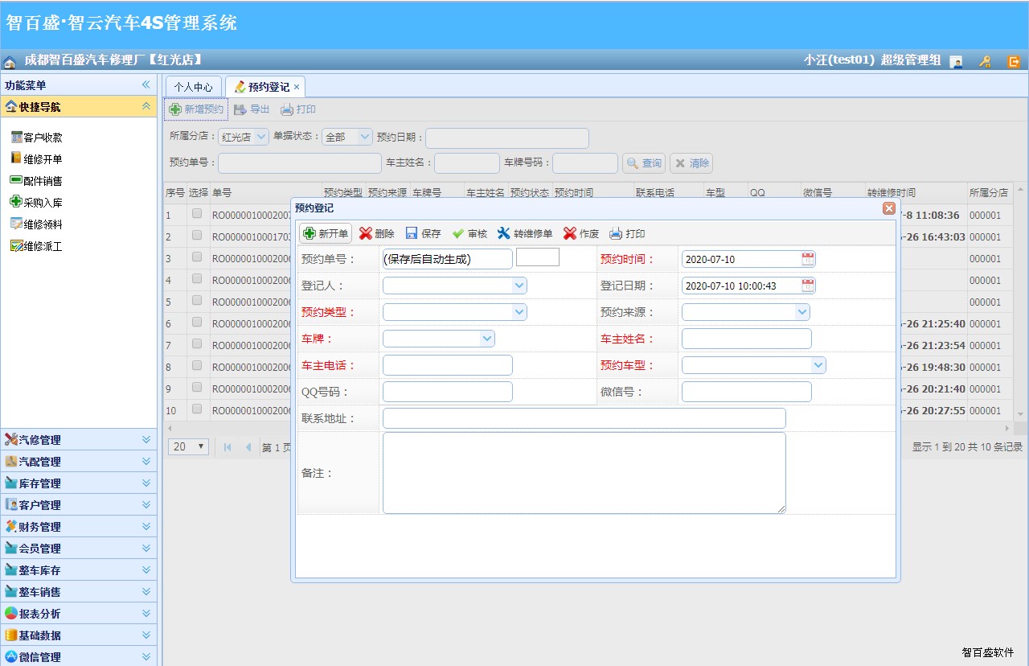Open calendar picker for 预约时间
Screen dimensions: 1029x666
(x=808, y=259)
